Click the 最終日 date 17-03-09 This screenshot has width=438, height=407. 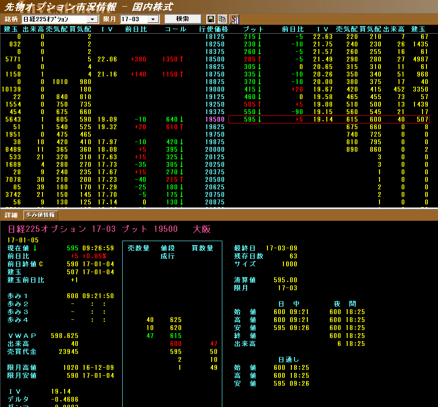[282, 248]
